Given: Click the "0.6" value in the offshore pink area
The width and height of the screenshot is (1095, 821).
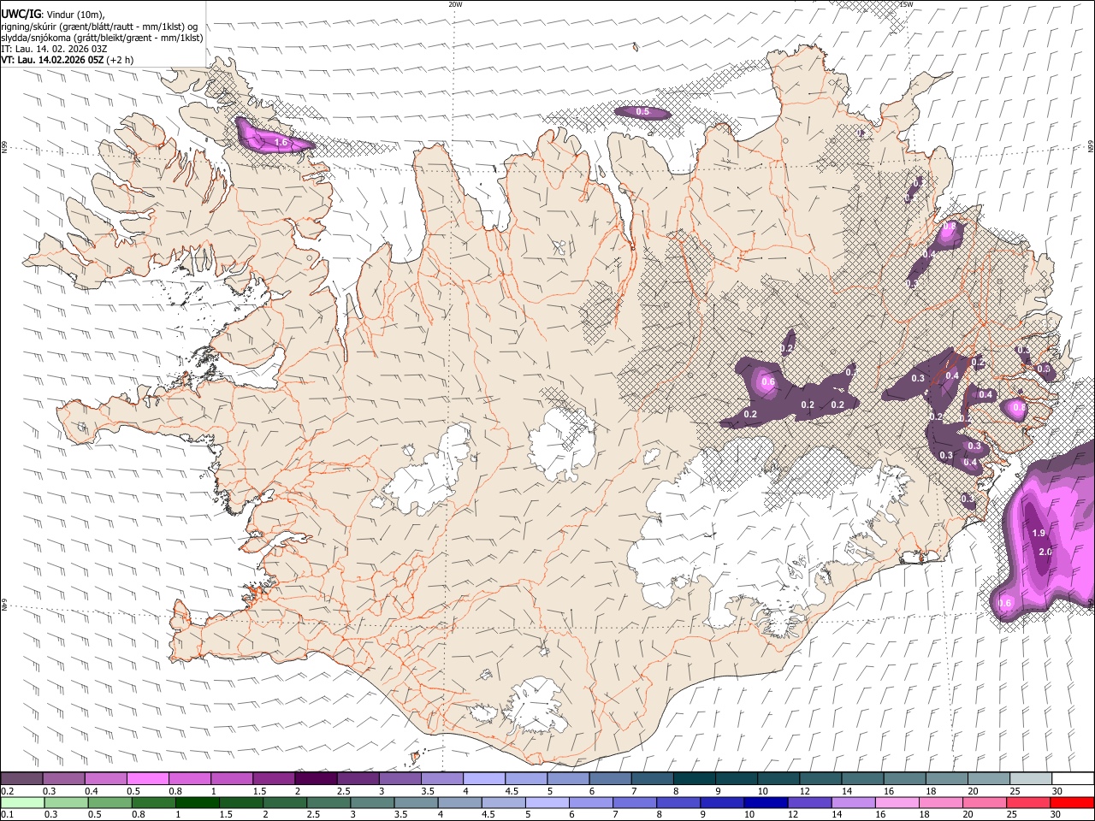Looking at the screenshot, I should tap(1005, 603).
